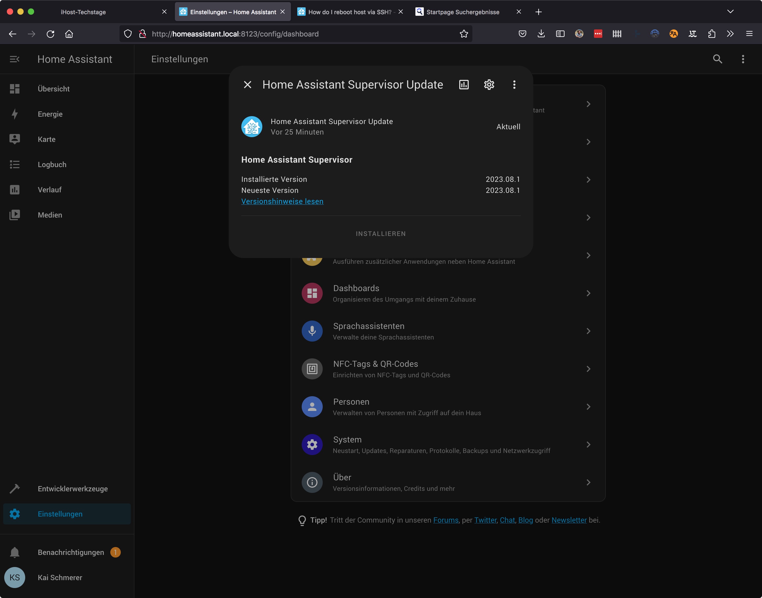The width and height of the screenshot is (762, 598).
Task: Open entity settings gear in dialog
Action: tap(489, 85)
